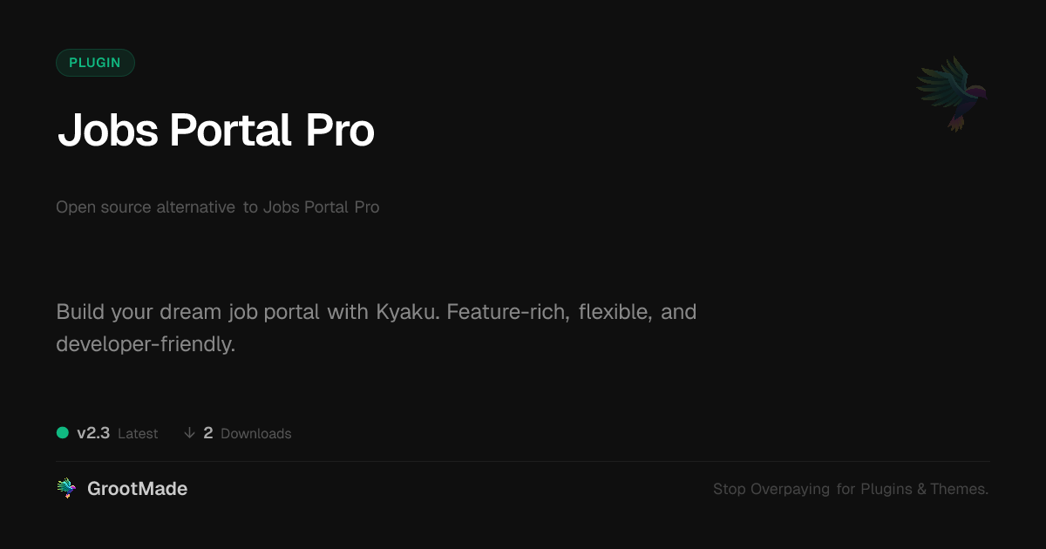Click the word Kyaku in description
Image resolution: width=1046 pixels, height=549 pixels.
407,312
